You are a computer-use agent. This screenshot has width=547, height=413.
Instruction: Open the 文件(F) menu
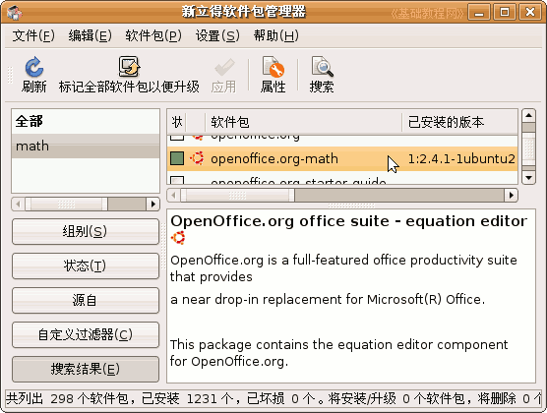click(33, 35)
